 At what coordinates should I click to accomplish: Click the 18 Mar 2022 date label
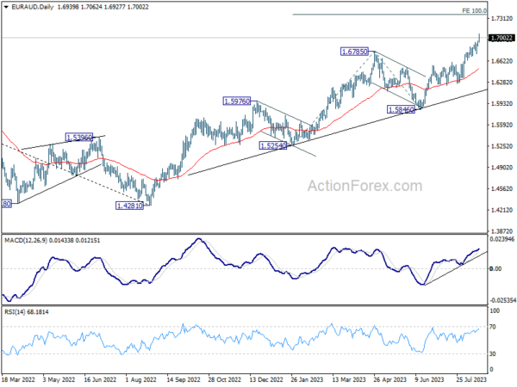pyautogui.click(x=18, y=380)
